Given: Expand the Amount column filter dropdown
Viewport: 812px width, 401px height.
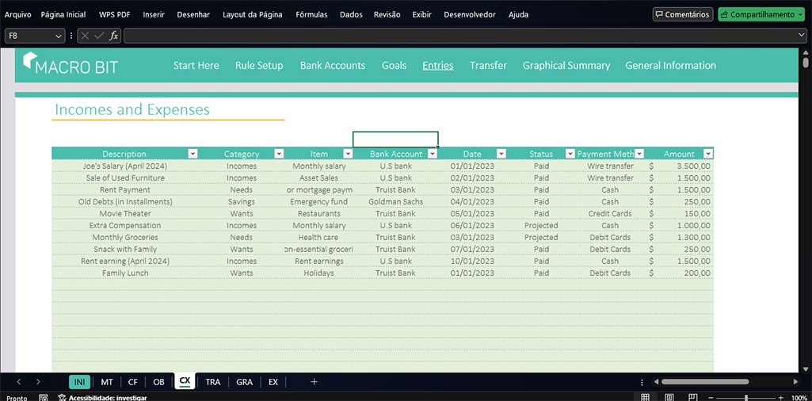Looking at the screenshot, I should (x=708, y=154).
